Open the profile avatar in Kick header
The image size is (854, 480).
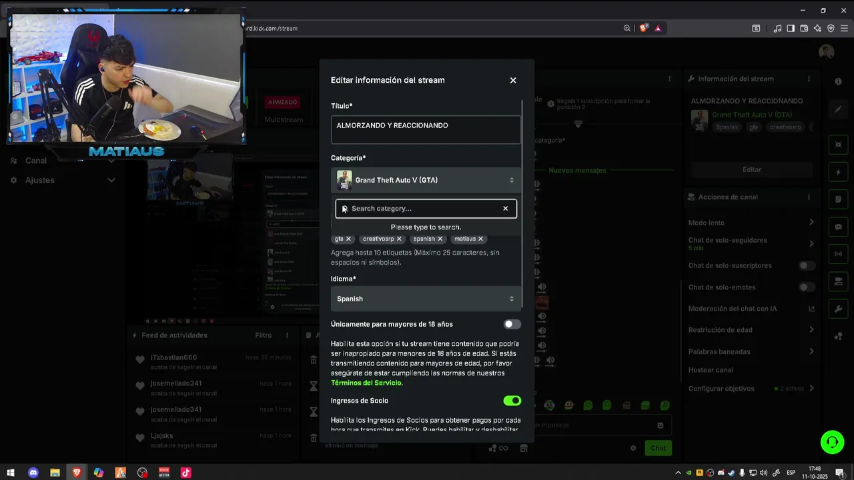click(x=827, y=52)
